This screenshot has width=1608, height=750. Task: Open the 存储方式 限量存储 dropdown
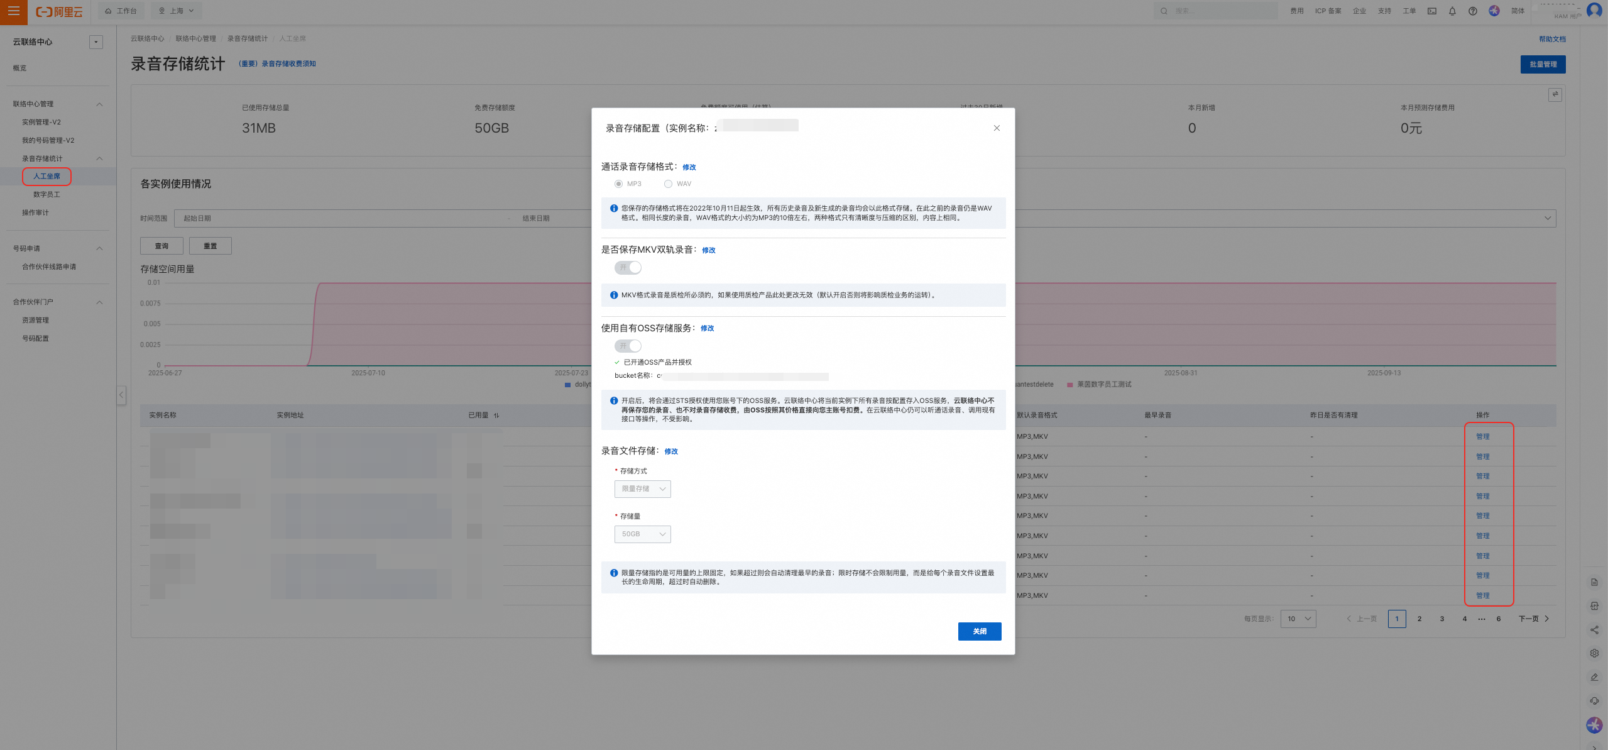pyautogui.click(x=642, y=489)
